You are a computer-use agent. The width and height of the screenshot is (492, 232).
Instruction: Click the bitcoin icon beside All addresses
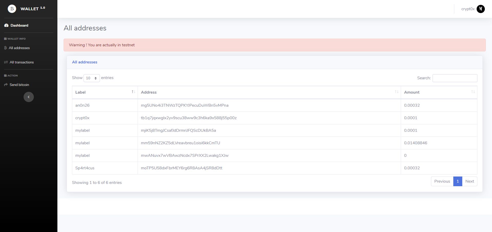tap(5, 48)
